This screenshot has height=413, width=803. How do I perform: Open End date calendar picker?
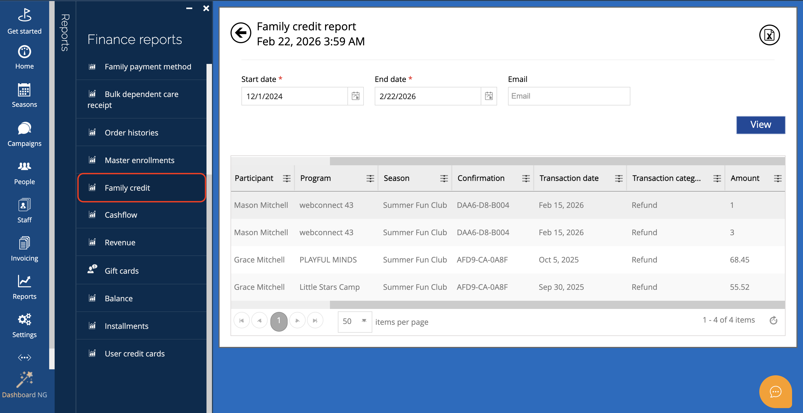coord(488,96)
